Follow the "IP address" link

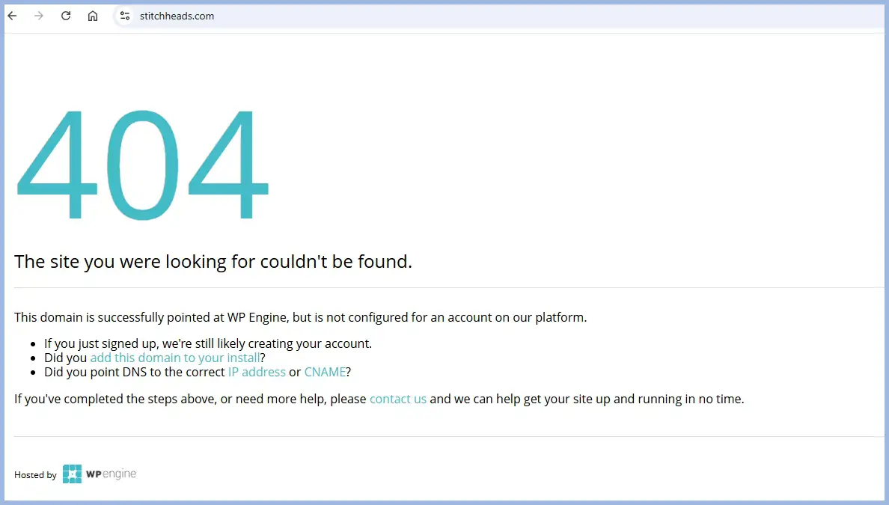[x=257, y=372]
